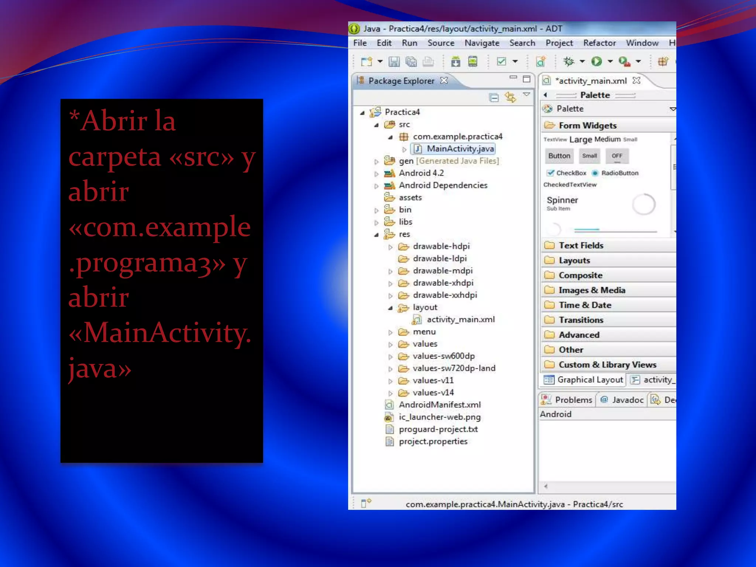
Task: Select the OFF ToggleButton widget
Action: (x=617, y=156)
